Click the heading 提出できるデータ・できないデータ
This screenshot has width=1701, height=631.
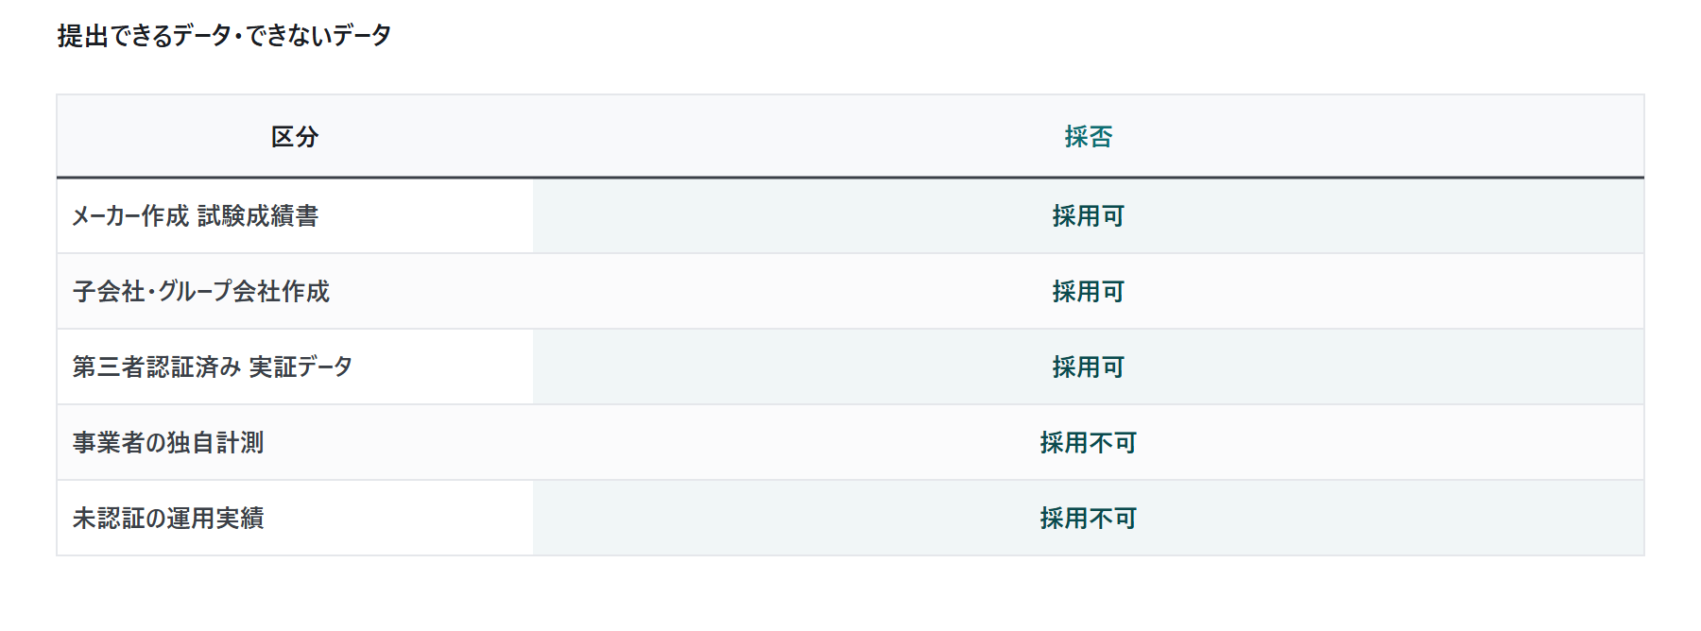(224, 36)
